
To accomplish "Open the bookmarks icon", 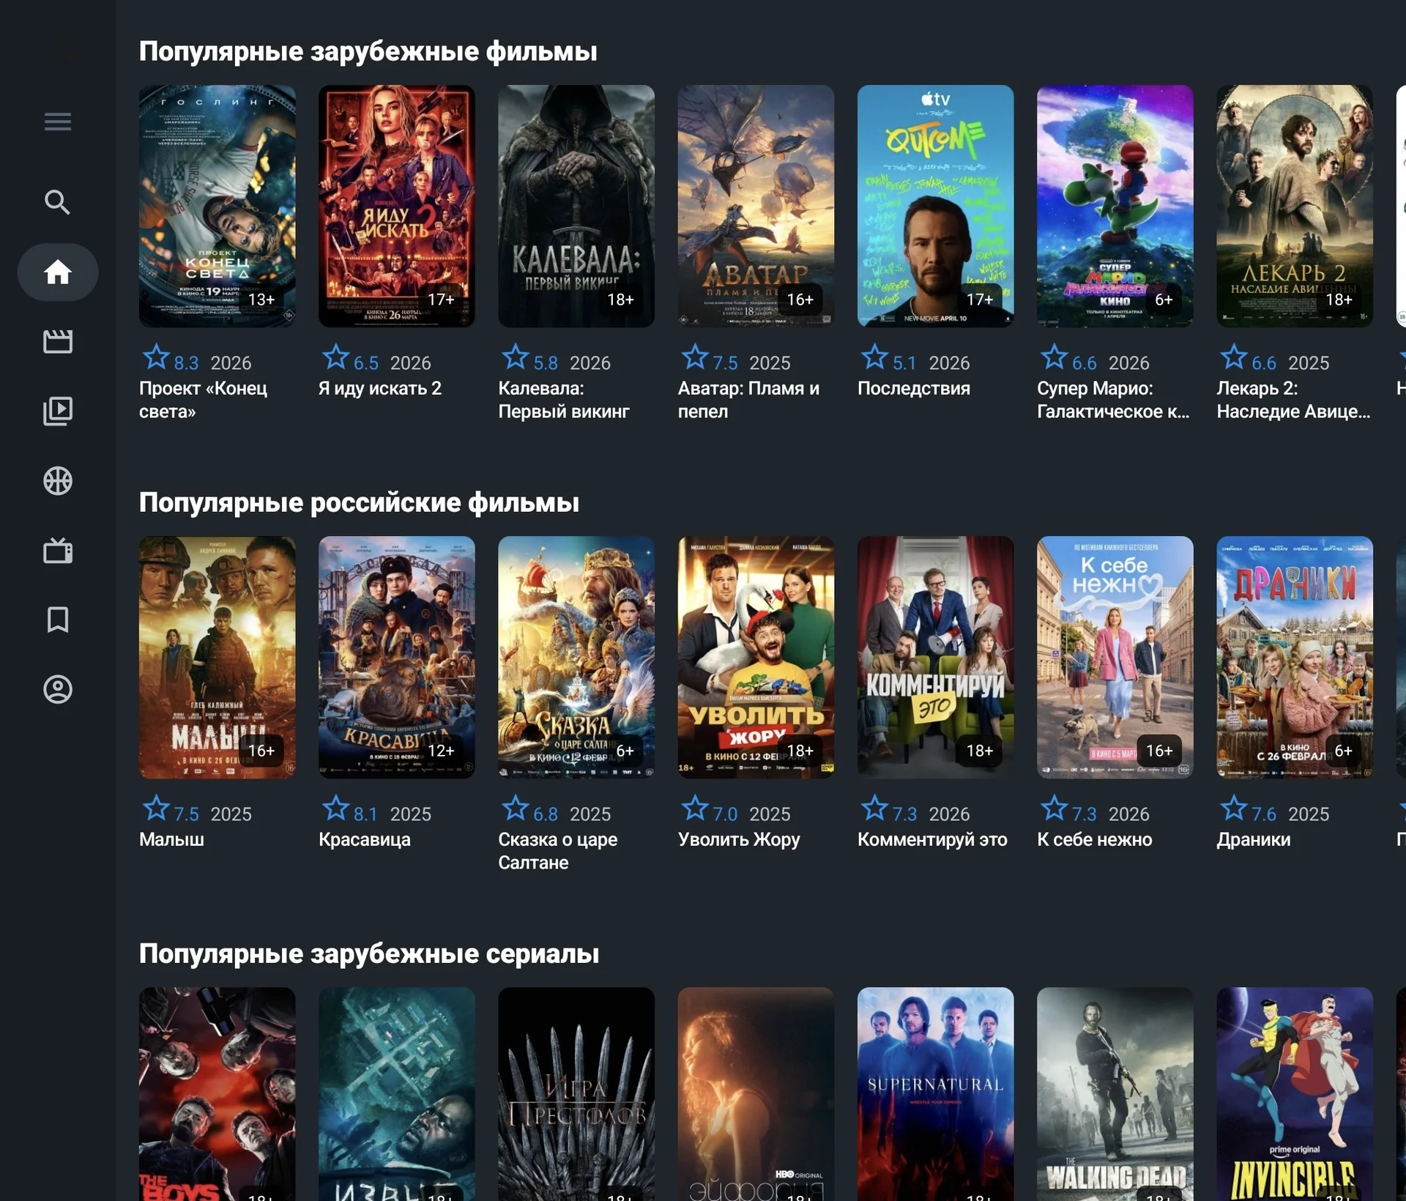I will click(58, 620).
